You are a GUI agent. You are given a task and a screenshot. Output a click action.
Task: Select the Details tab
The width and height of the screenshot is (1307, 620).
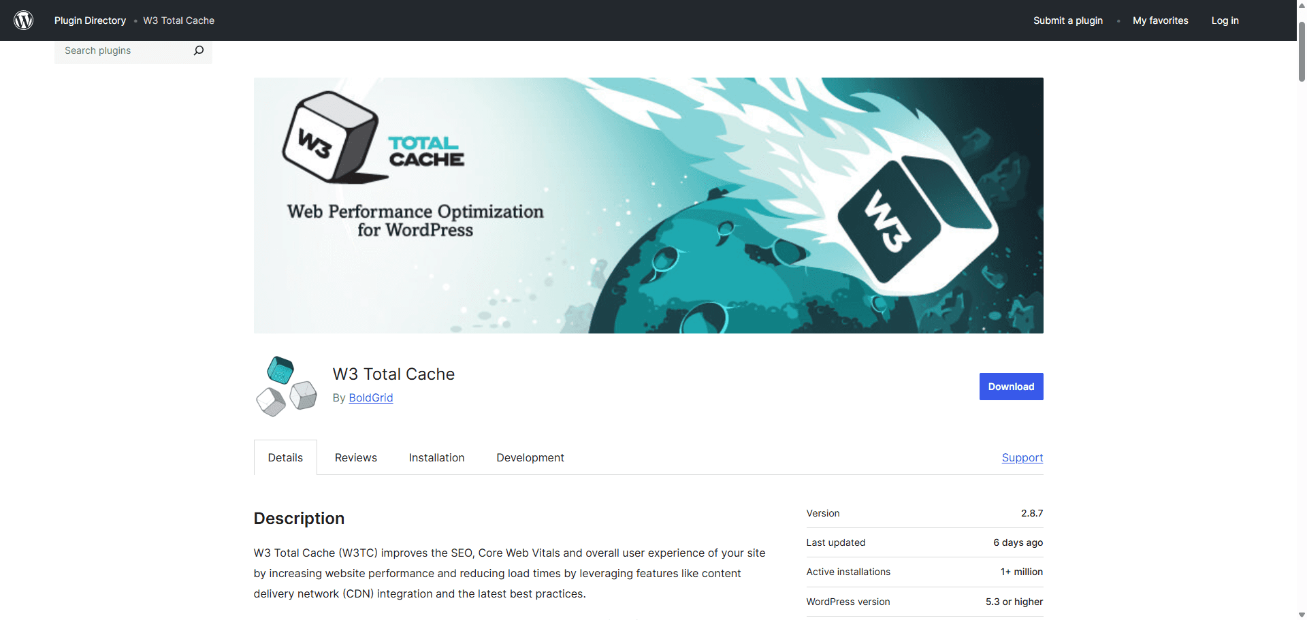[285, 457]
